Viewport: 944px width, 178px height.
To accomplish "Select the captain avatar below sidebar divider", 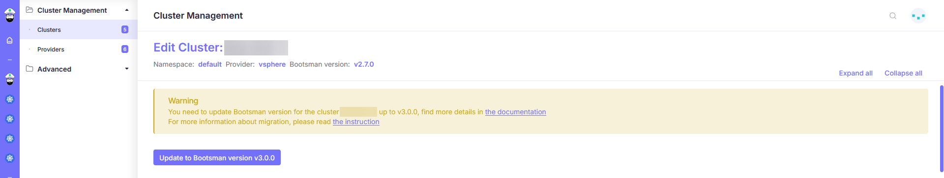I will coord(10,79).
